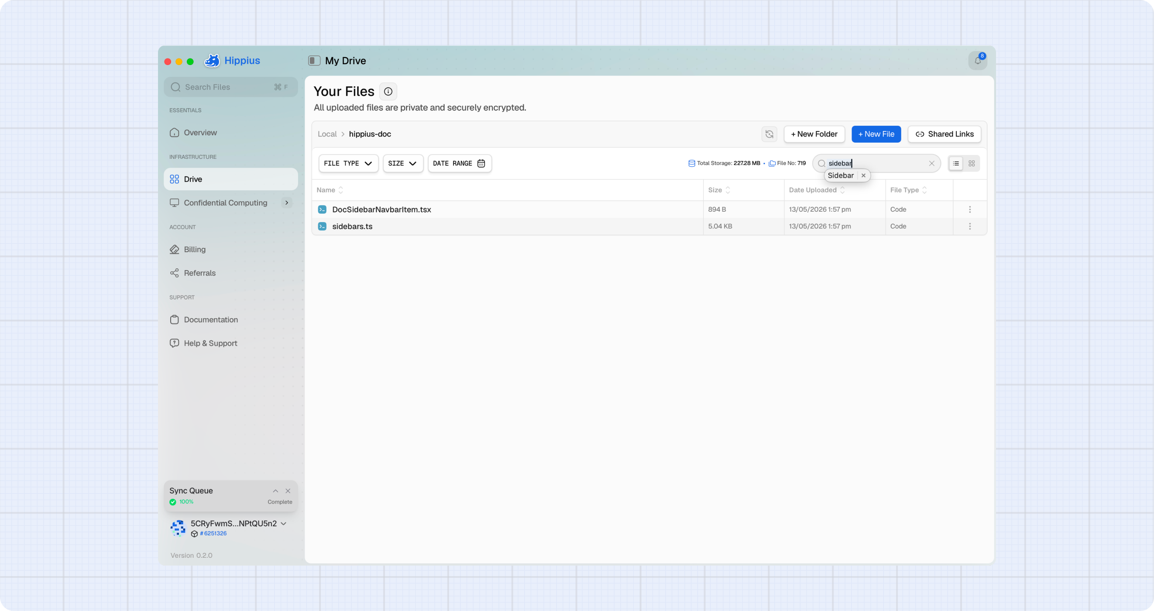Expand the account 5CRyFwmS...NPtQU5n2 dropdown
Image resolution: width=1154 pixels, height=611 pixels.
point(283,524)
